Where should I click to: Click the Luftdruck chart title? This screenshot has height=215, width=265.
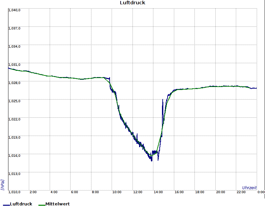tap(132, 3)
